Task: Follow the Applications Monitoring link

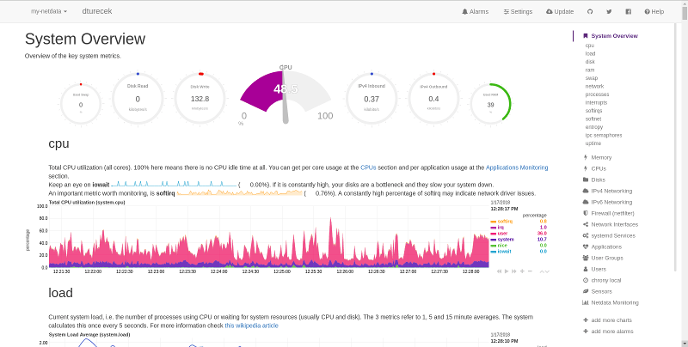Action: click(x=517, y=167)
